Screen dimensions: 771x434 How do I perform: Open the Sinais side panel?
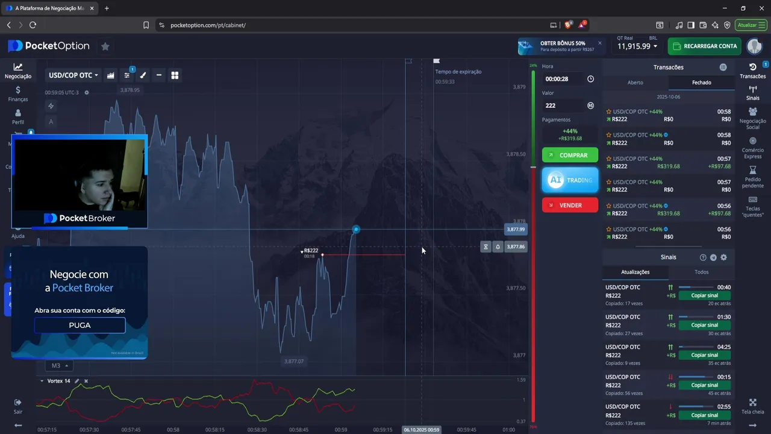click(752, 93)
